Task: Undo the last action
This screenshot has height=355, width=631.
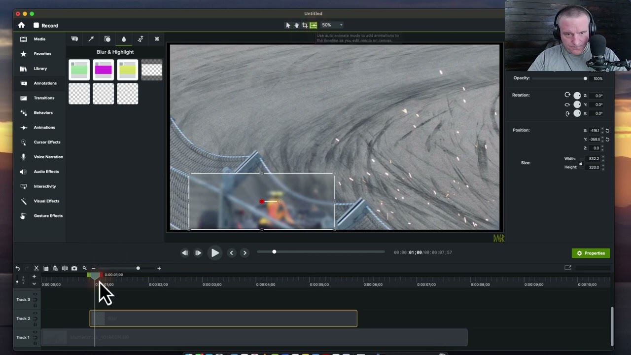Action: (x=18, y=268)
